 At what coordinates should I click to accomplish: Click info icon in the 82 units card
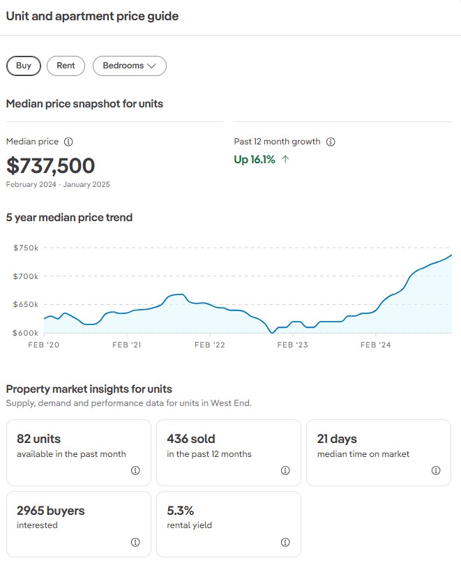point(135,470)
